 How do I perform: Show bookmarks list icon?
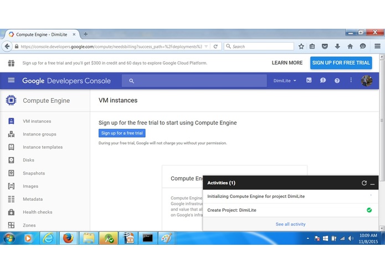(312, 46)
